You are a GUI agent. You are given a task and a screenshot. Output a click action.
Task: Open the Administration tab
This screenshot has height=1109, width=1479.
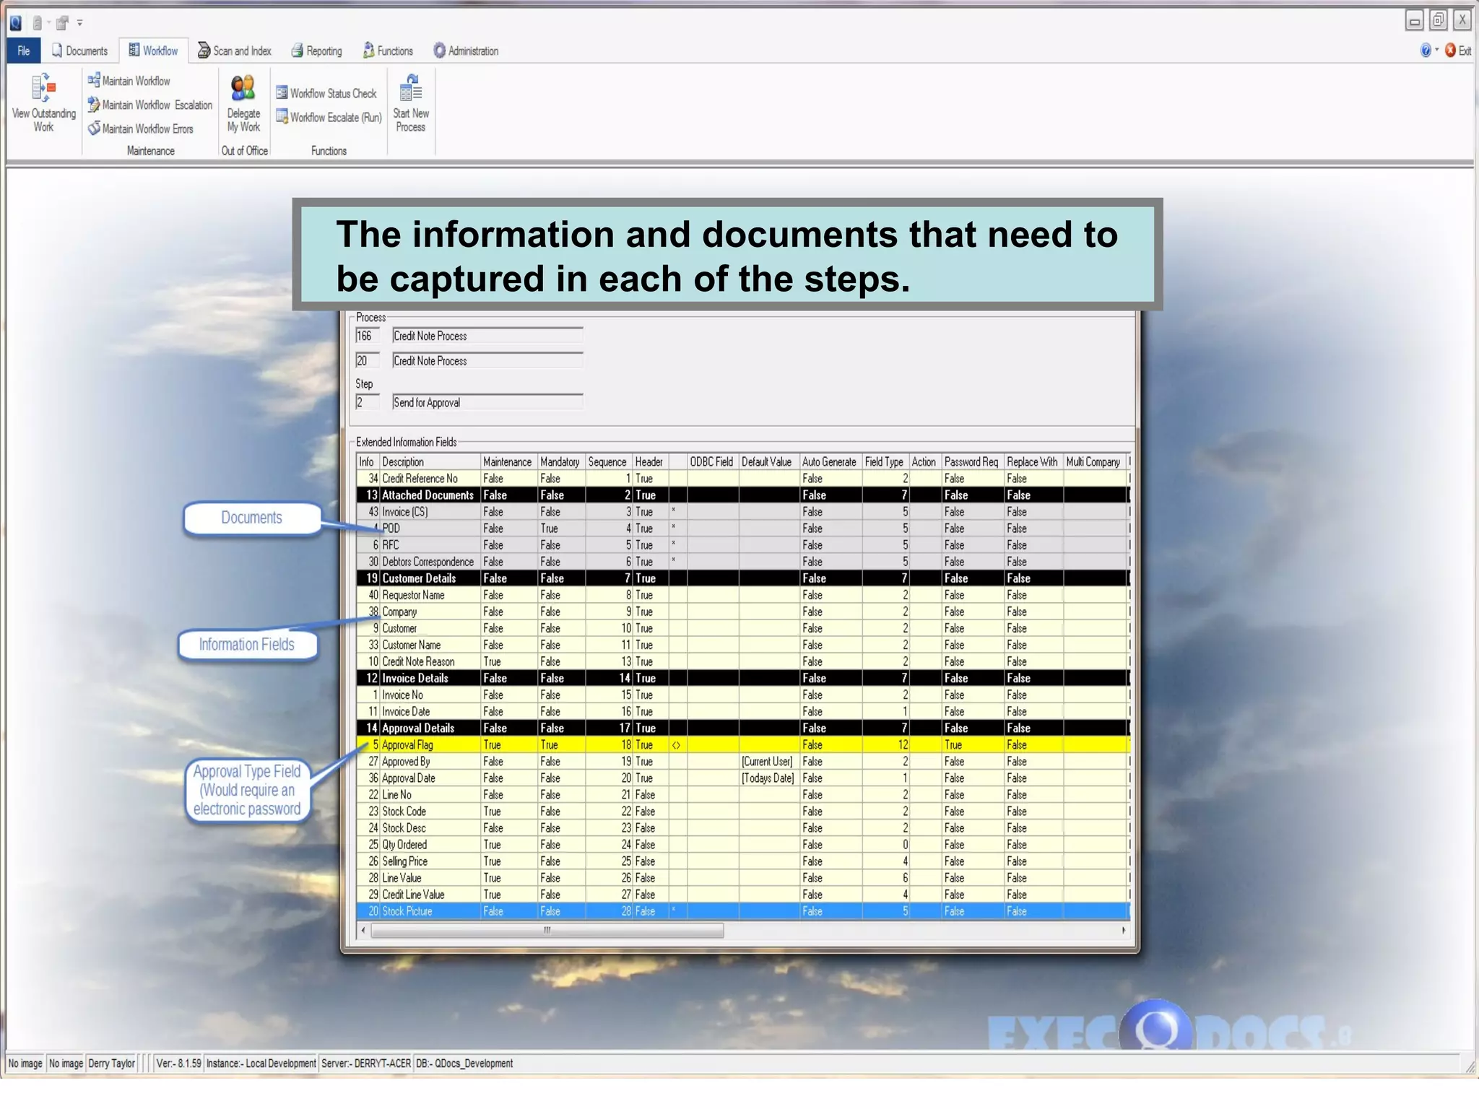tap(466, 51)
